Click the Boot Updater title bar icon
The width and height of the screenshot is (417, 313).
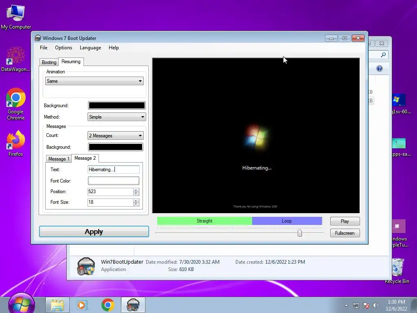pos(38,38)
